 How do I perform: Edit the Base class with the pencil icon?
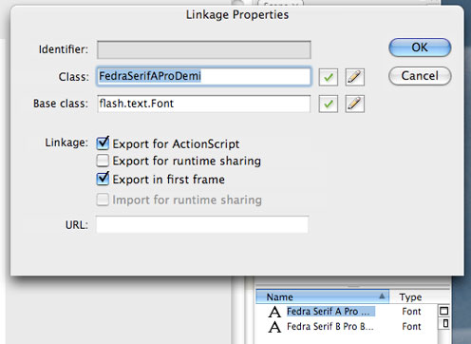coord(354,104)
